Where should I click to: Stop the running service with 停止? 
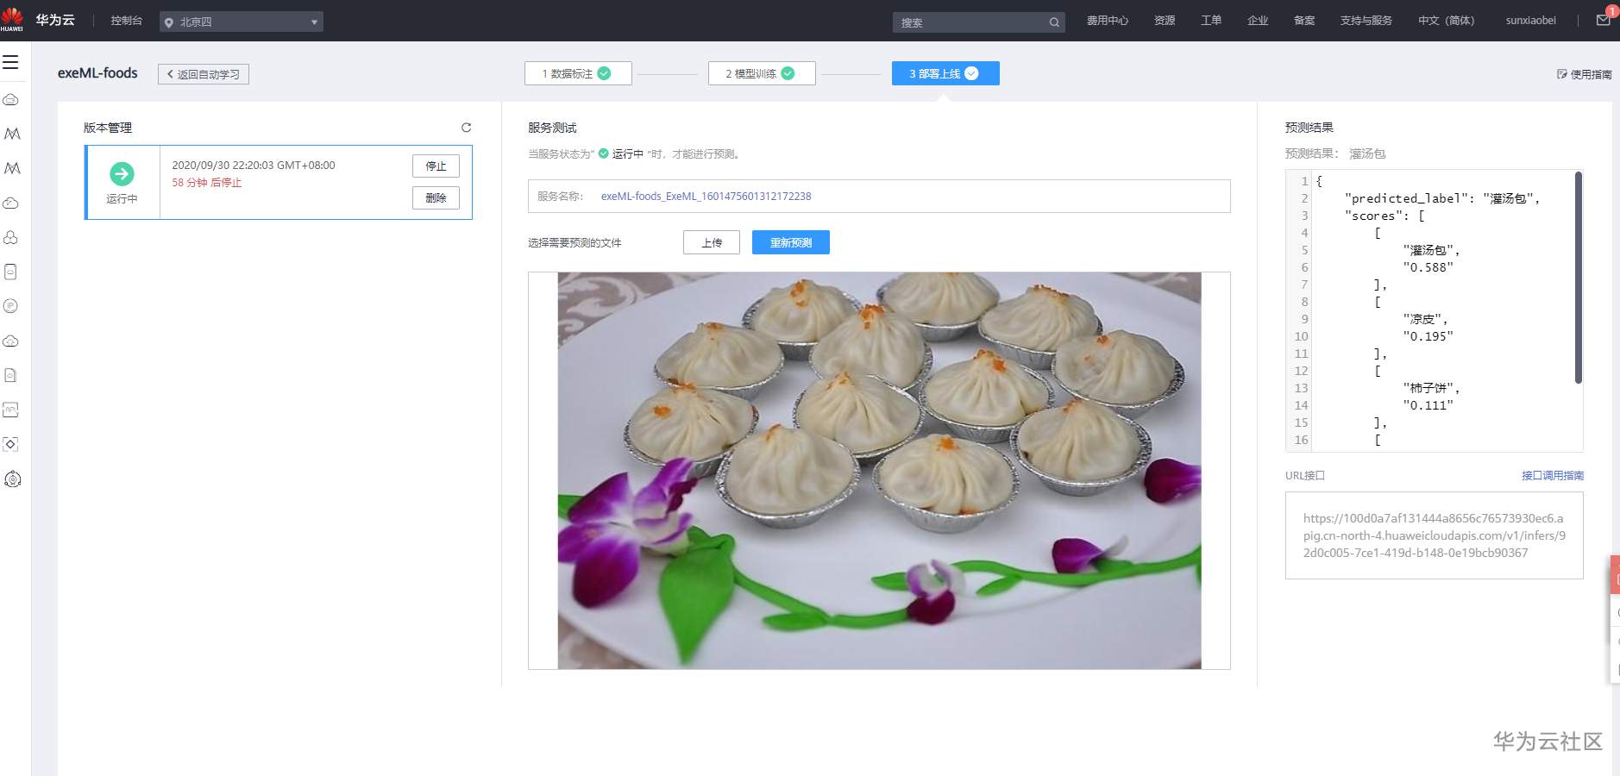coord(436,166)
